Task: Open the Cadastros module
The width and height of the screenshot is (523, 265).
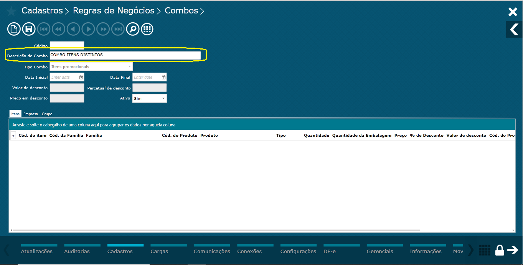Action: [x=120, y=251]
